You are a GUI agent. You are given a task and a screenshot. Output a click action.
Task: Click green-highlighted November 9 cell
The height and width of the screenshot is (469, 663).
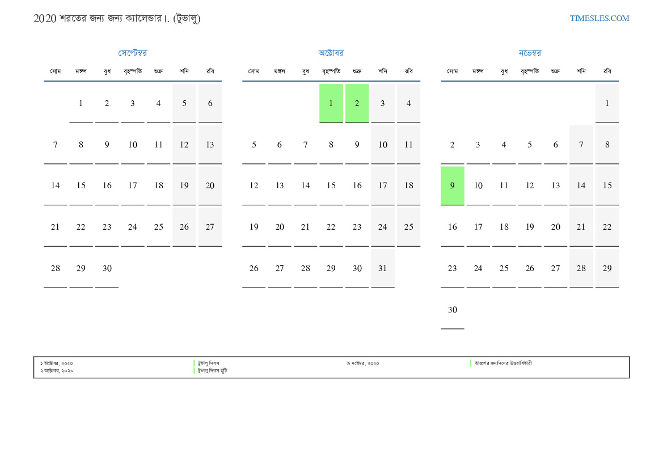tap(453, 185)
